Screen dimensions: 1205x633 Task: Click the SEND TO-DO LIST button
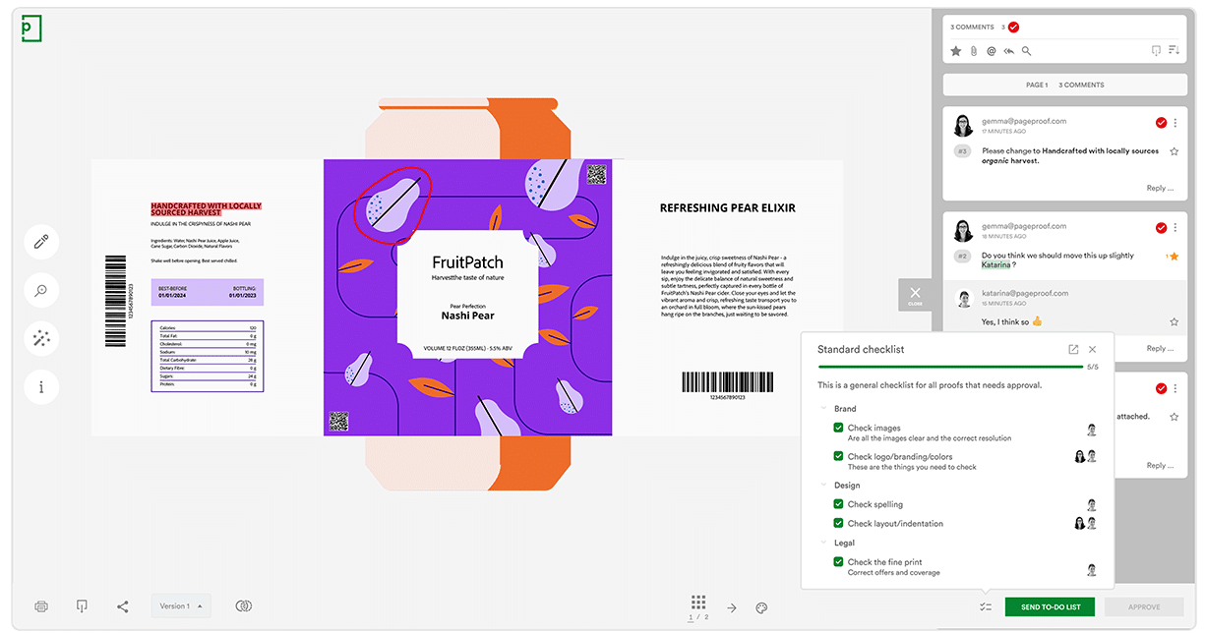tap(1050, 607)
